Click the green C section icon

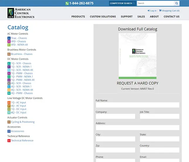point(9,45)
